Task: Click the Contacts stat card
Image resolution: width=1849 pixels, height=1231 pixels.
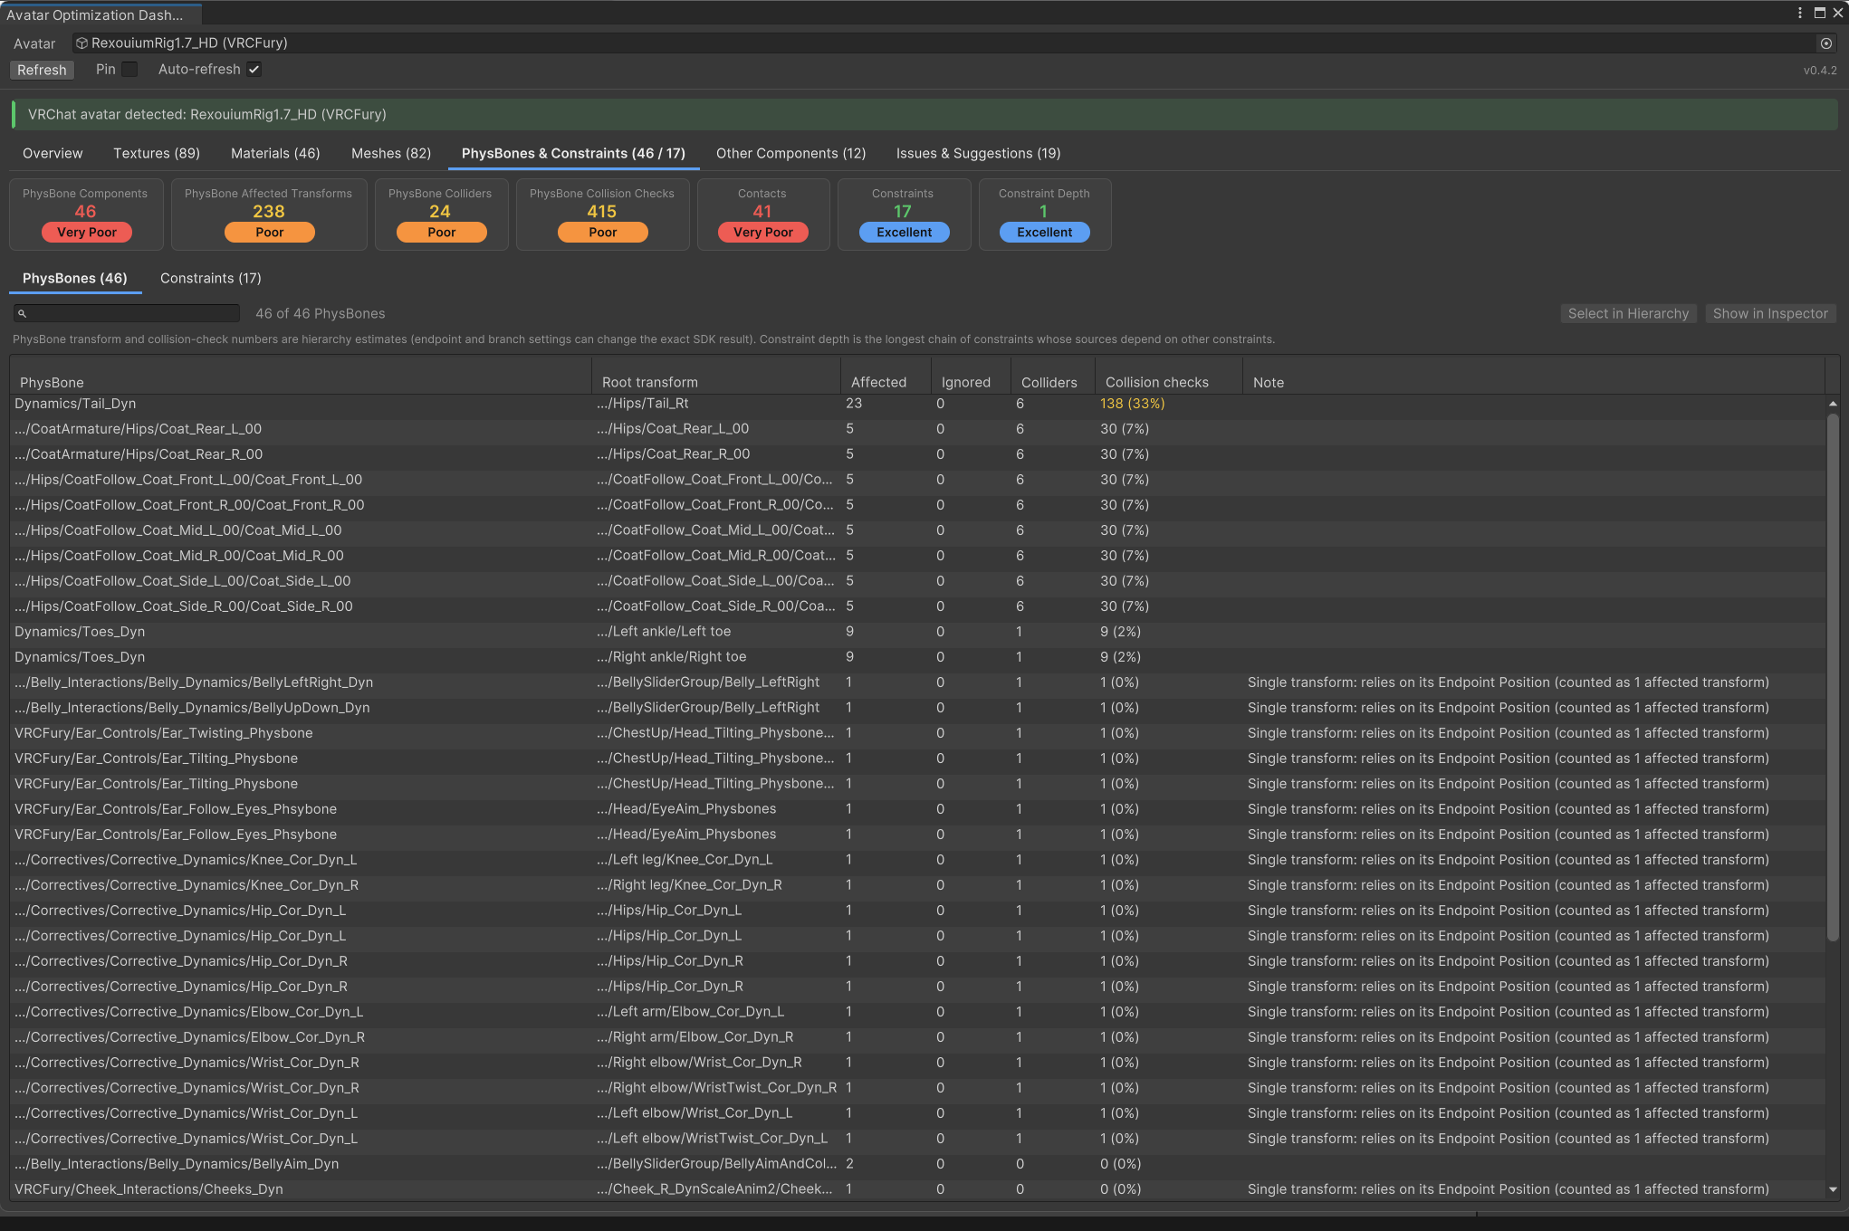Action: pos(762,215)
